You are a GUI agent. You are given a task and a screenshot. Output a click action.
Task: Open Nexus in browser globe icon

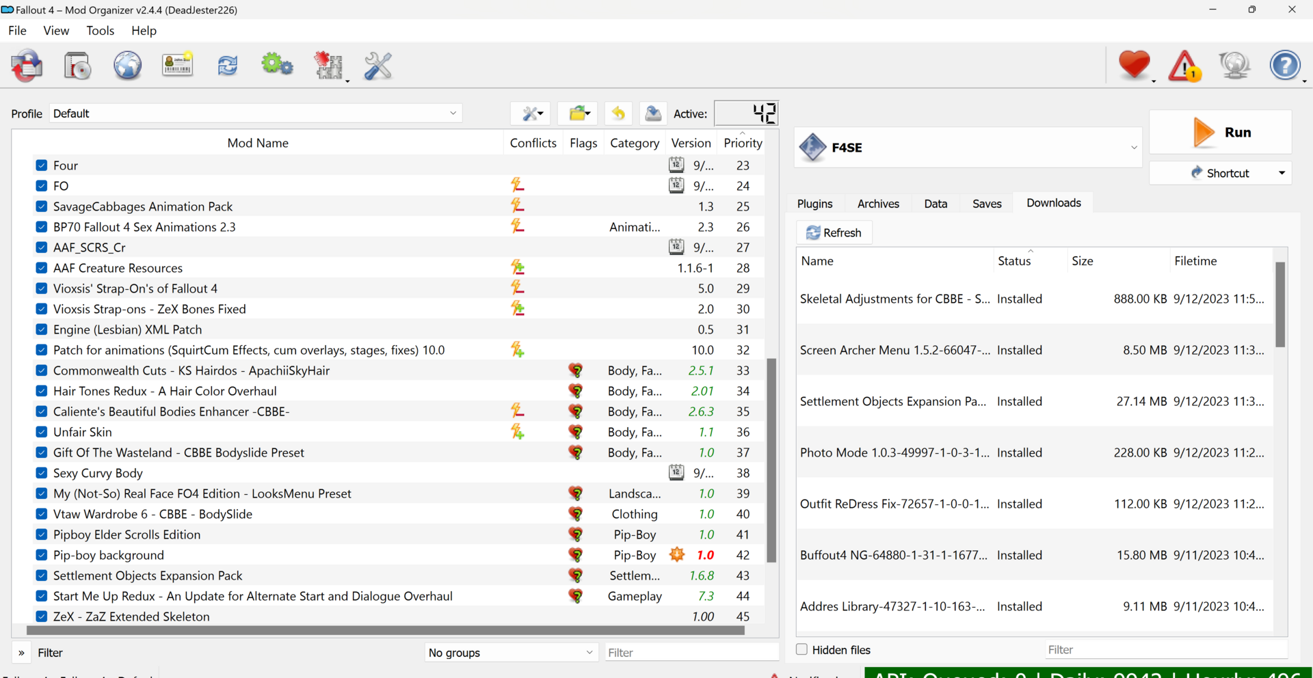[x=127, y=66]
